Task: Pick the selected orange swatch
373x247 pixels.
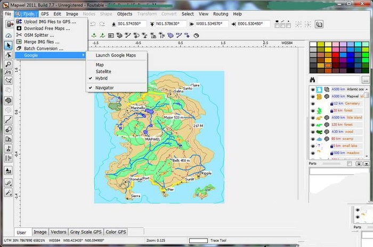Action: (x=328, y=65)
